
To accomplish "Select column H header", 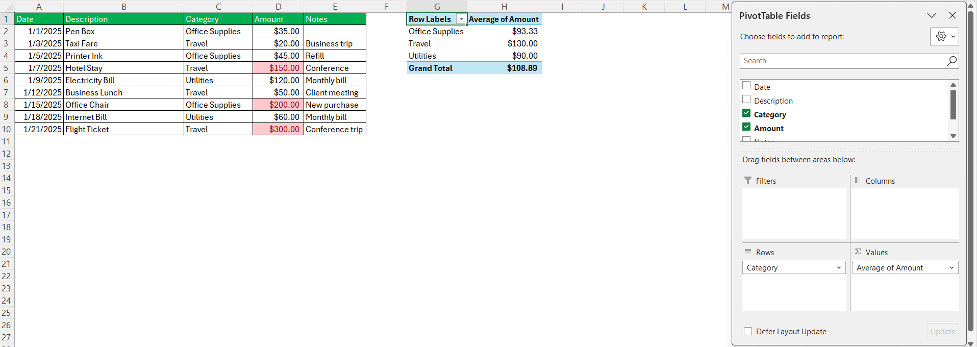I will click(x=504, y=7).
